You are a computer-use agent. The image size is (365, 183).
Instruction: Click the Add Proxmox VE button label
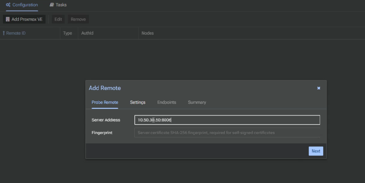click(x=27, y=19)
